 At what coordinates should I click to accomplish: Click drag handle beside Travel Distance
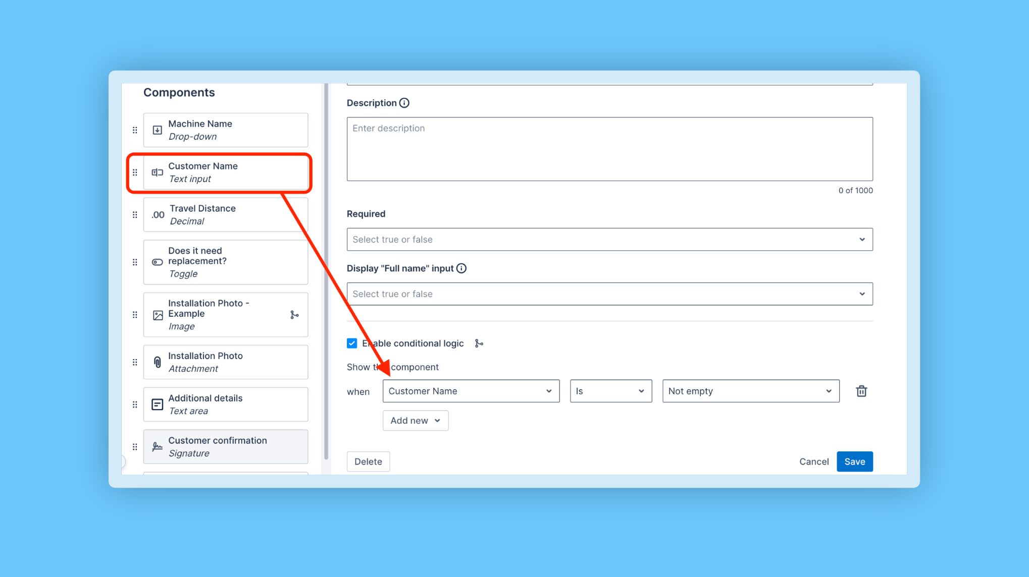point(135,215)
